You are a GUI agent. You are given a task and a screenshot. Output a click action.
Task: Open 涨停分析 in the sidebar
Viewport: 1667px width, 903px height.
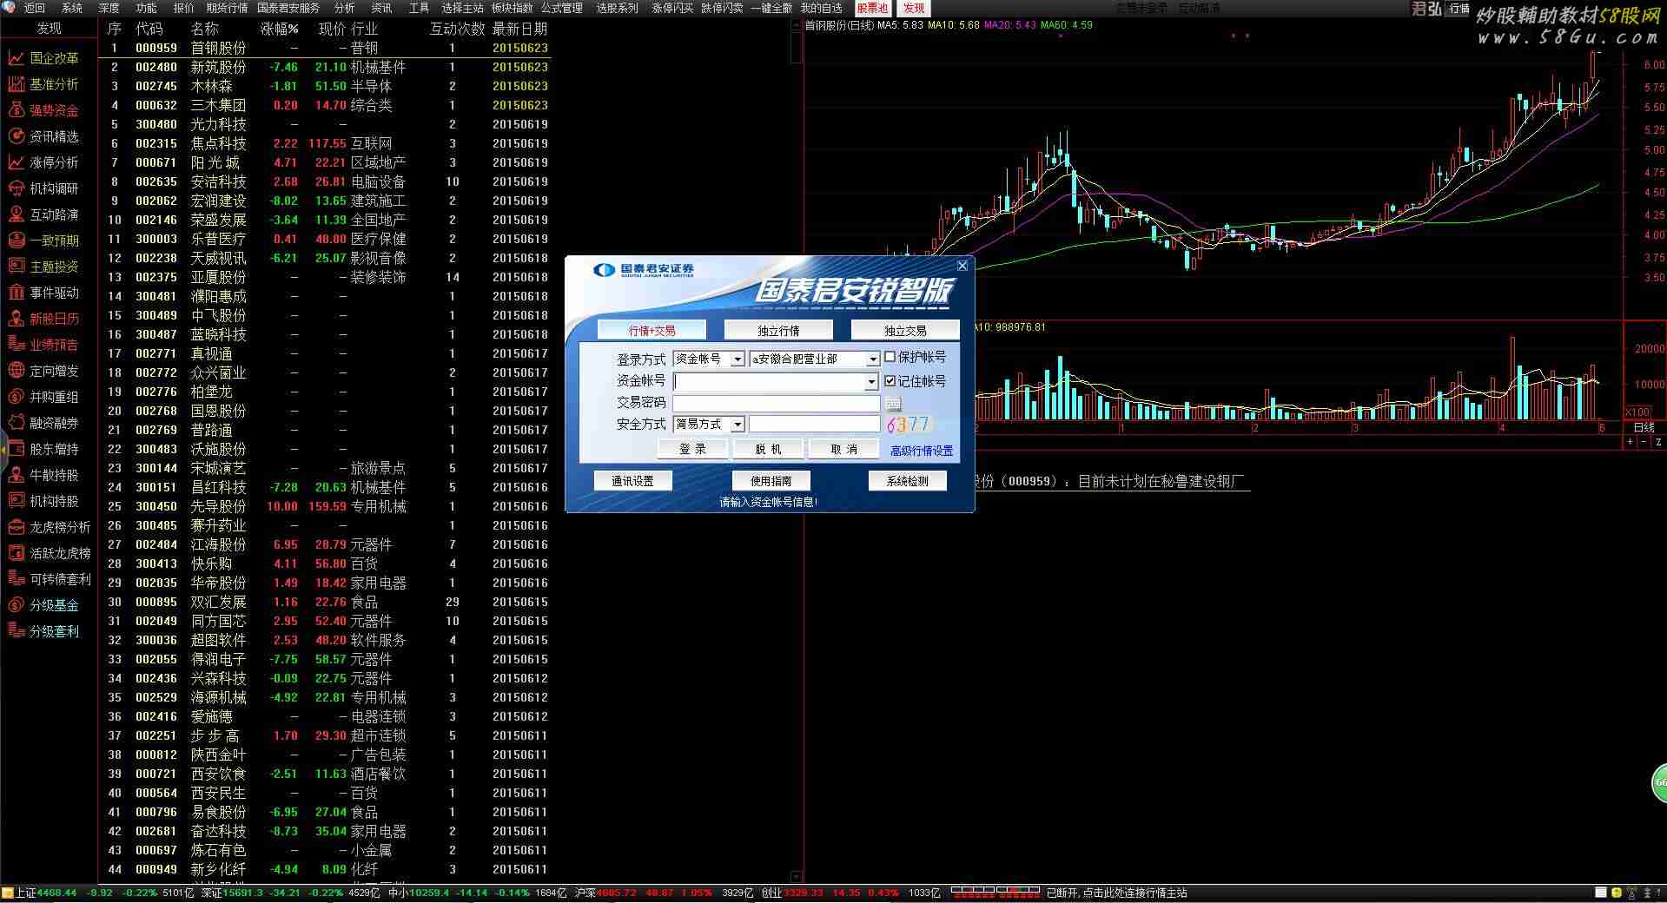point(43,162)
